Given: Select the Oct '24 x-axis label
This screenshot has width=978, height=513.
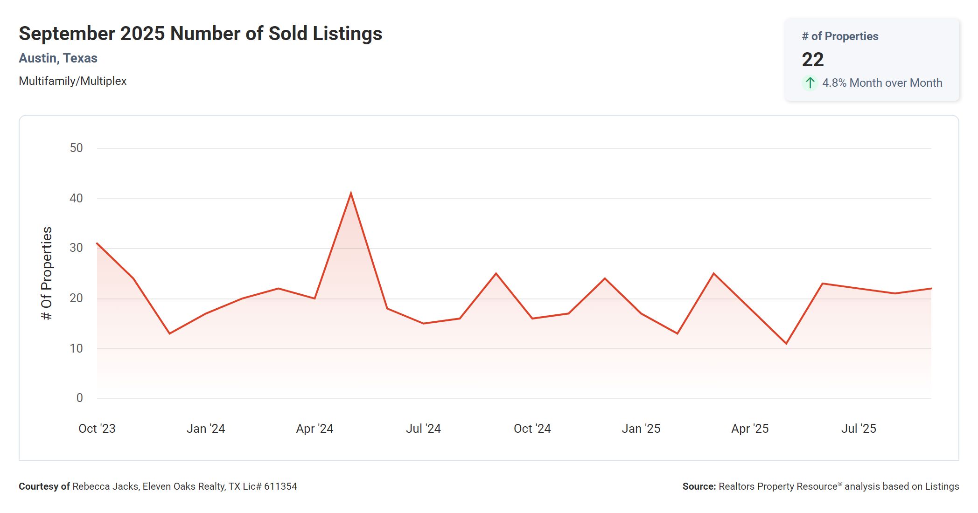Looking at the screenshot, I should [x=532, y=429].
